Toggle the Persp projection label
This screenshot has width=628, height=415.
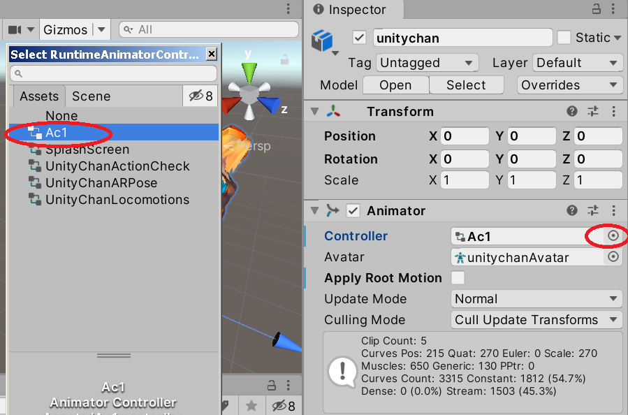254,146
